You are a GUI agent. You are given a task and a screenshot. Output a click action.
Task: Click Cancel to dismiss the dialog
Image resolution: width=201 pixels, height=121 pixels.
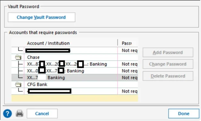(42, 114)
